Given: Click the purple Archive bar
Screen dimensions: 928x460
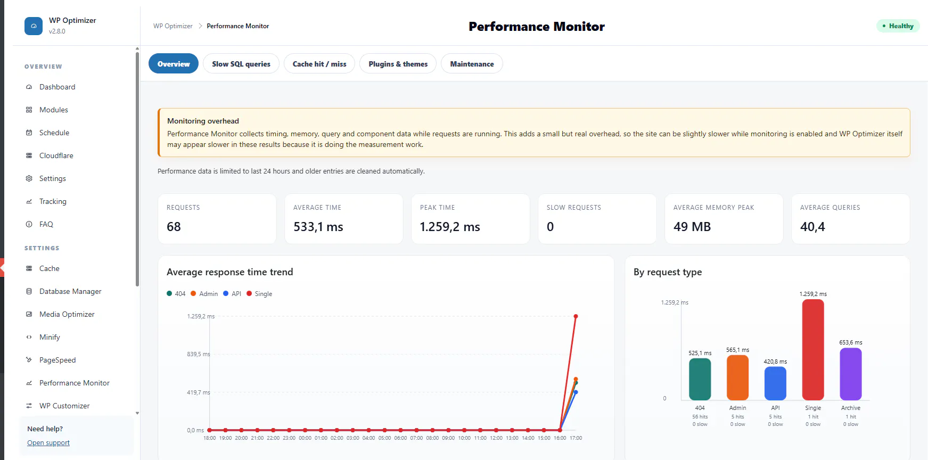Looking at the screenshot, I should (x=851, y=374).
